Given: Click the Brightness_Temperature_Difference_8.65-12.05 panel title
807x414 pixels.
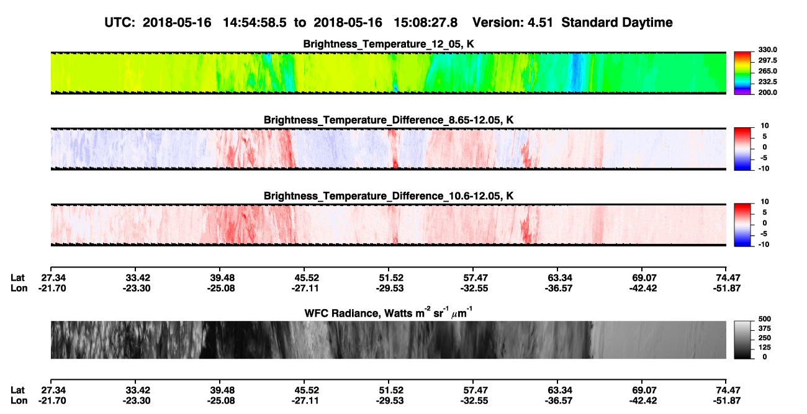Looking at the screenshot, I should pos(389,120).
